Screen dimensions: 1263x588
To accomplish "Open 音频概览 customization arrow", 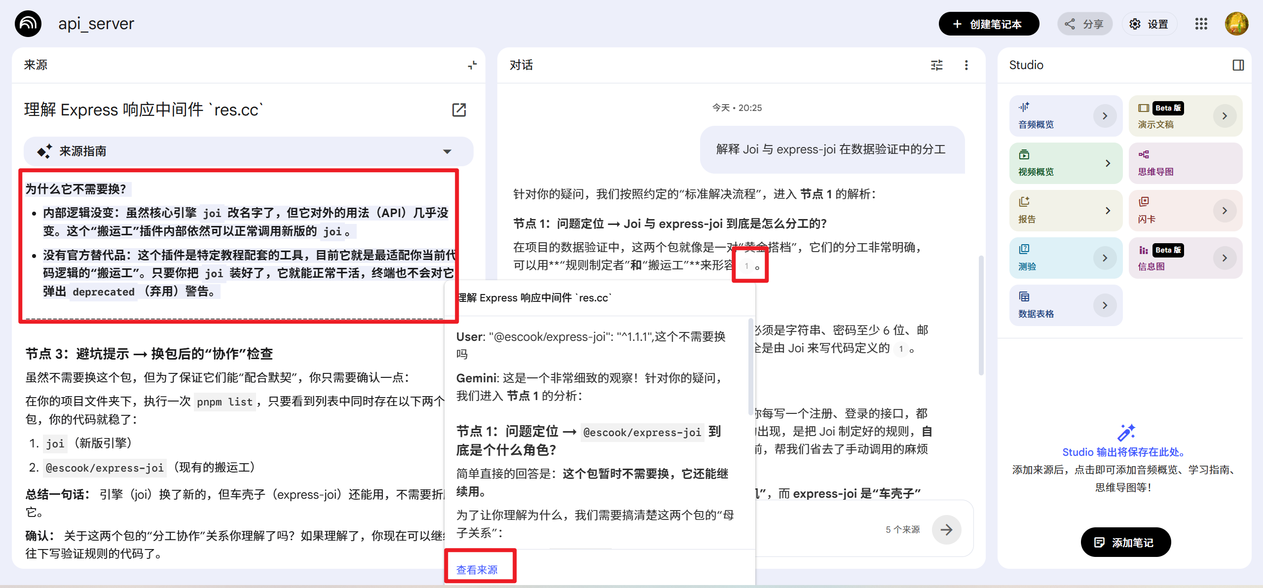I will click(x=1105, y=116).
